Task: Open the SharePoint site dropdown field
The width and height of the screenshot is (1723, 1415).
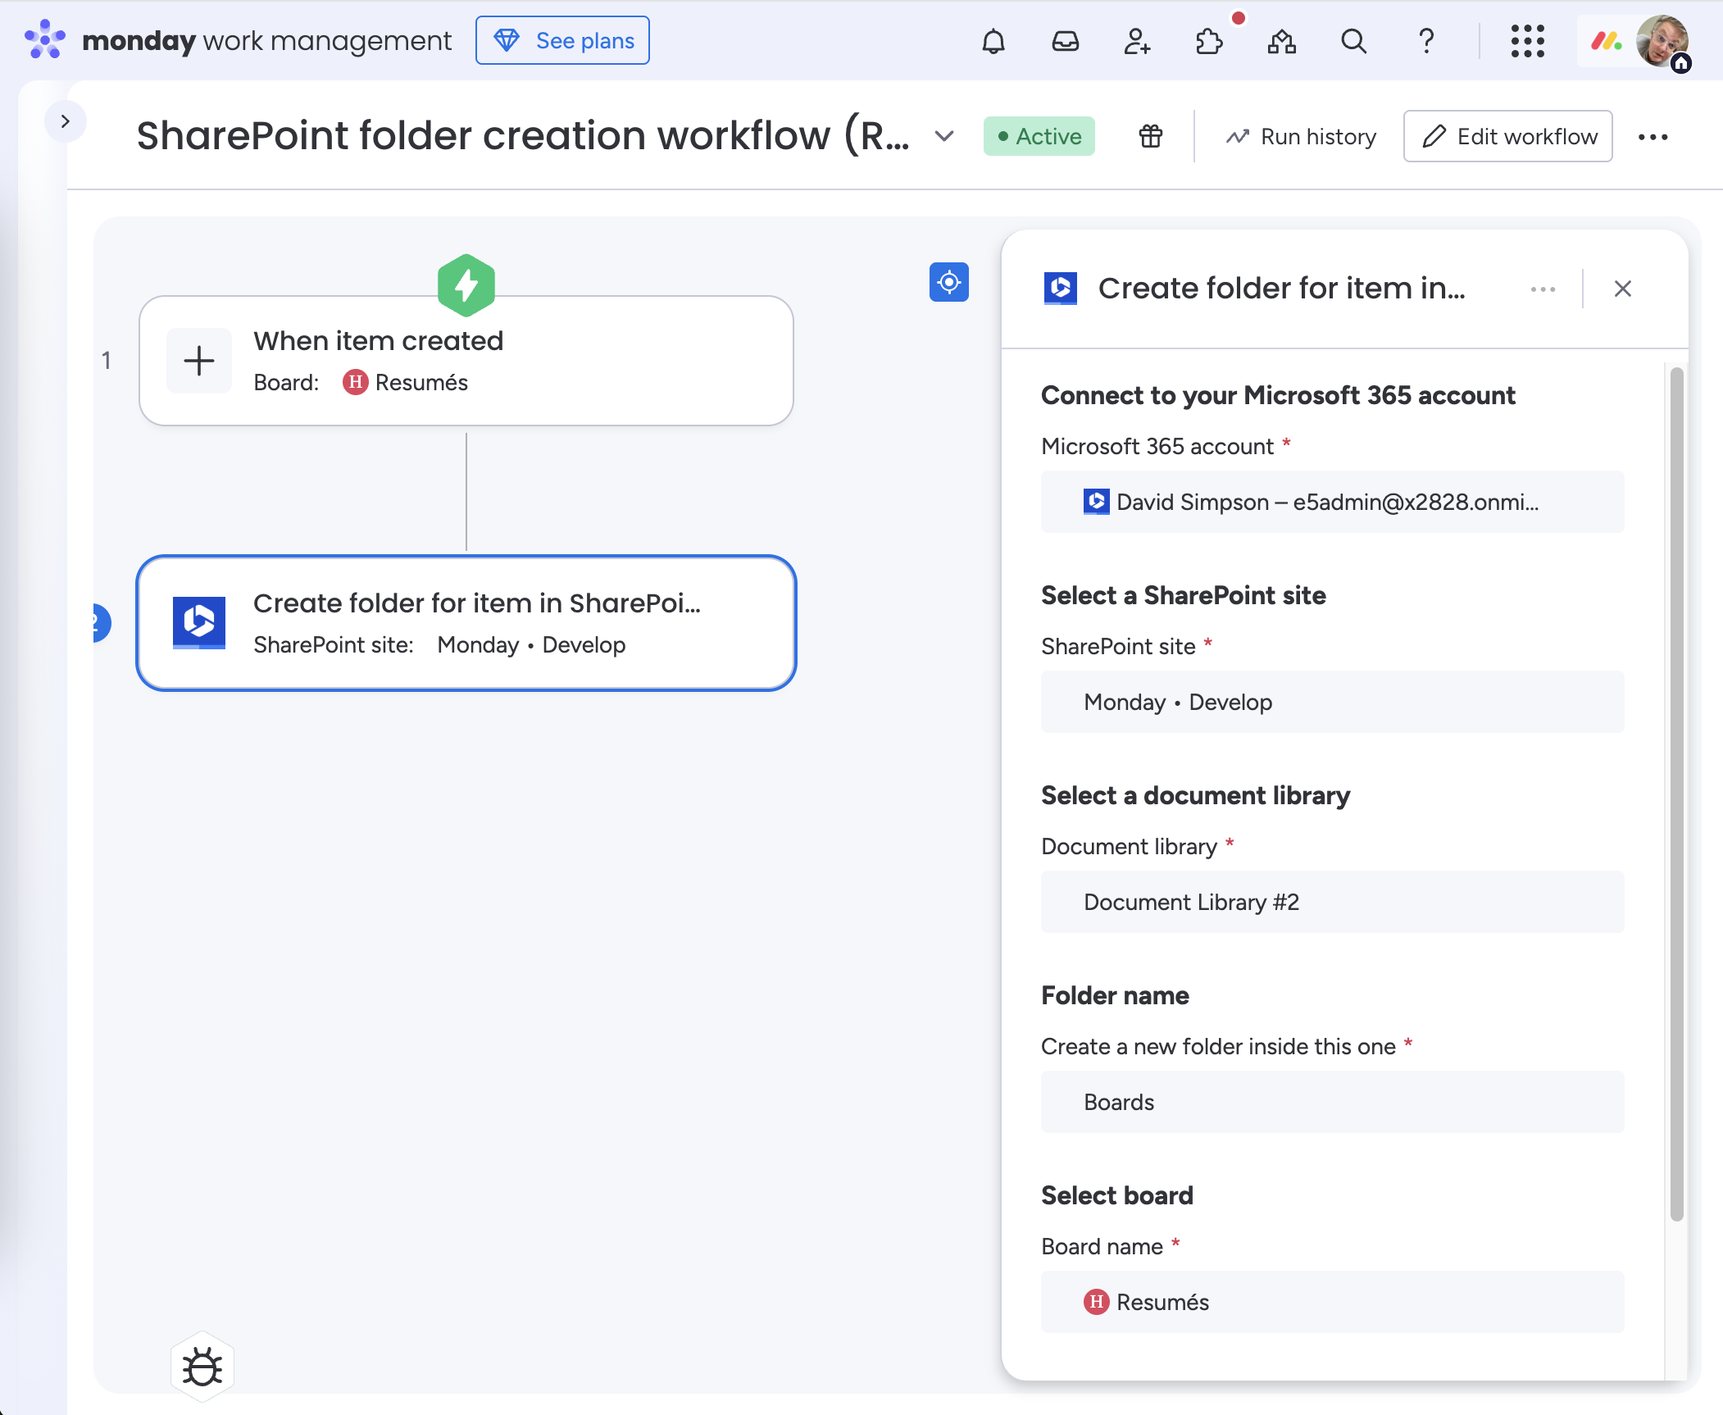Action: tap(1332, 702)
